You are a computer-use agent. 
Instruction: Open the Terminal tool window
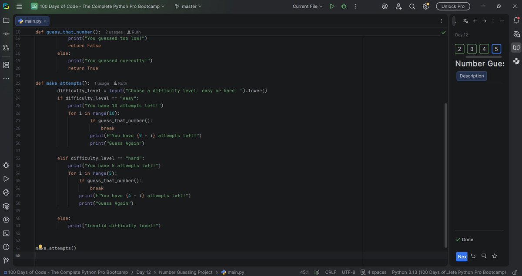6,233
